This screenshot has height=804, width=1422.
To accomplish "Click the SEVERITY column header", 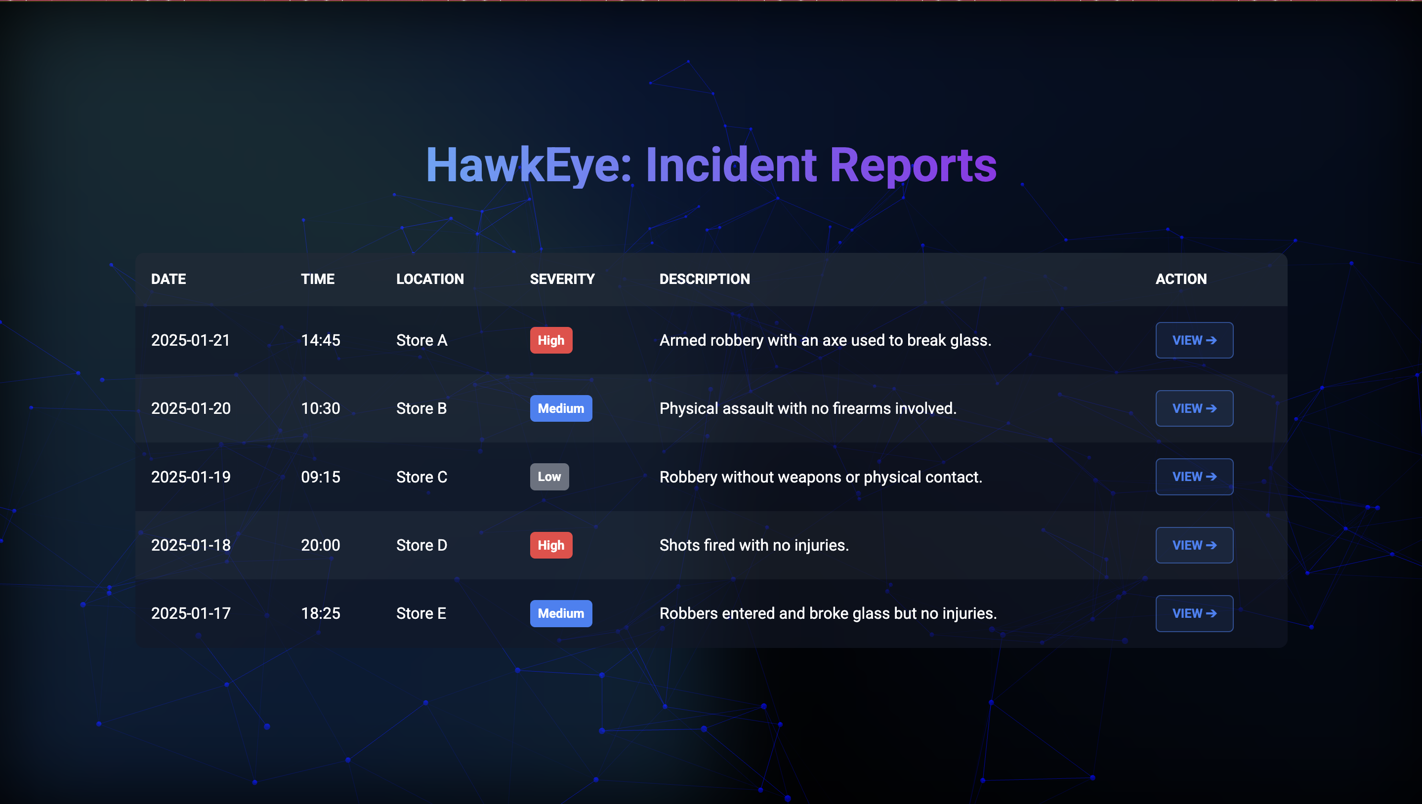I will pos(562,279).
